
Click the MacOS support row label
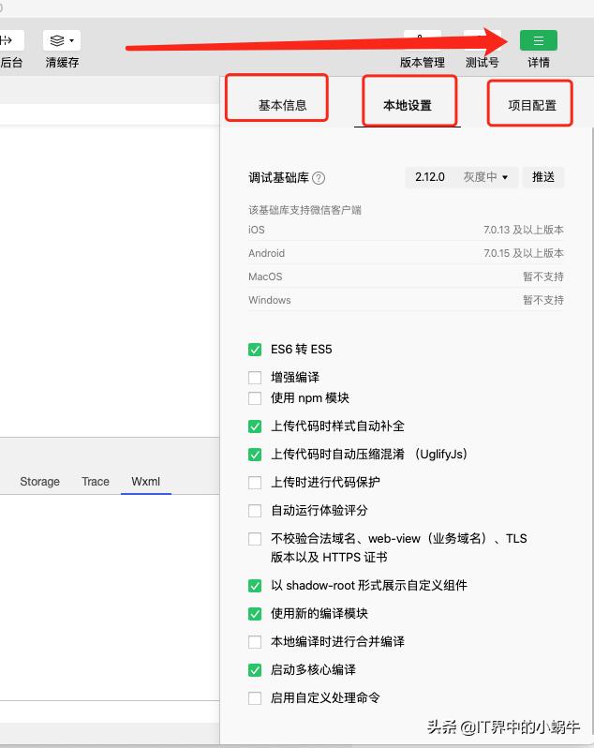(x=265, y=277)
